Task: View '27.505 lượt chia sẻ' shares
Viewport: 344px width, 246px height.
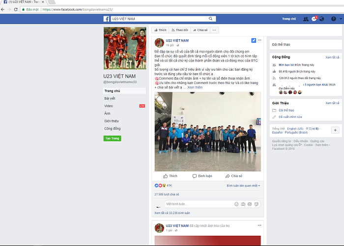Action: coord(167,194)
